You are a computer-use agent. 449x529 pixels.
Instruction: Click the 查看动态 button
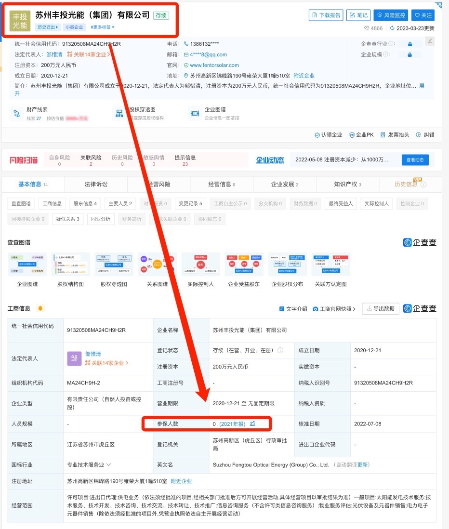coord(415,160)
